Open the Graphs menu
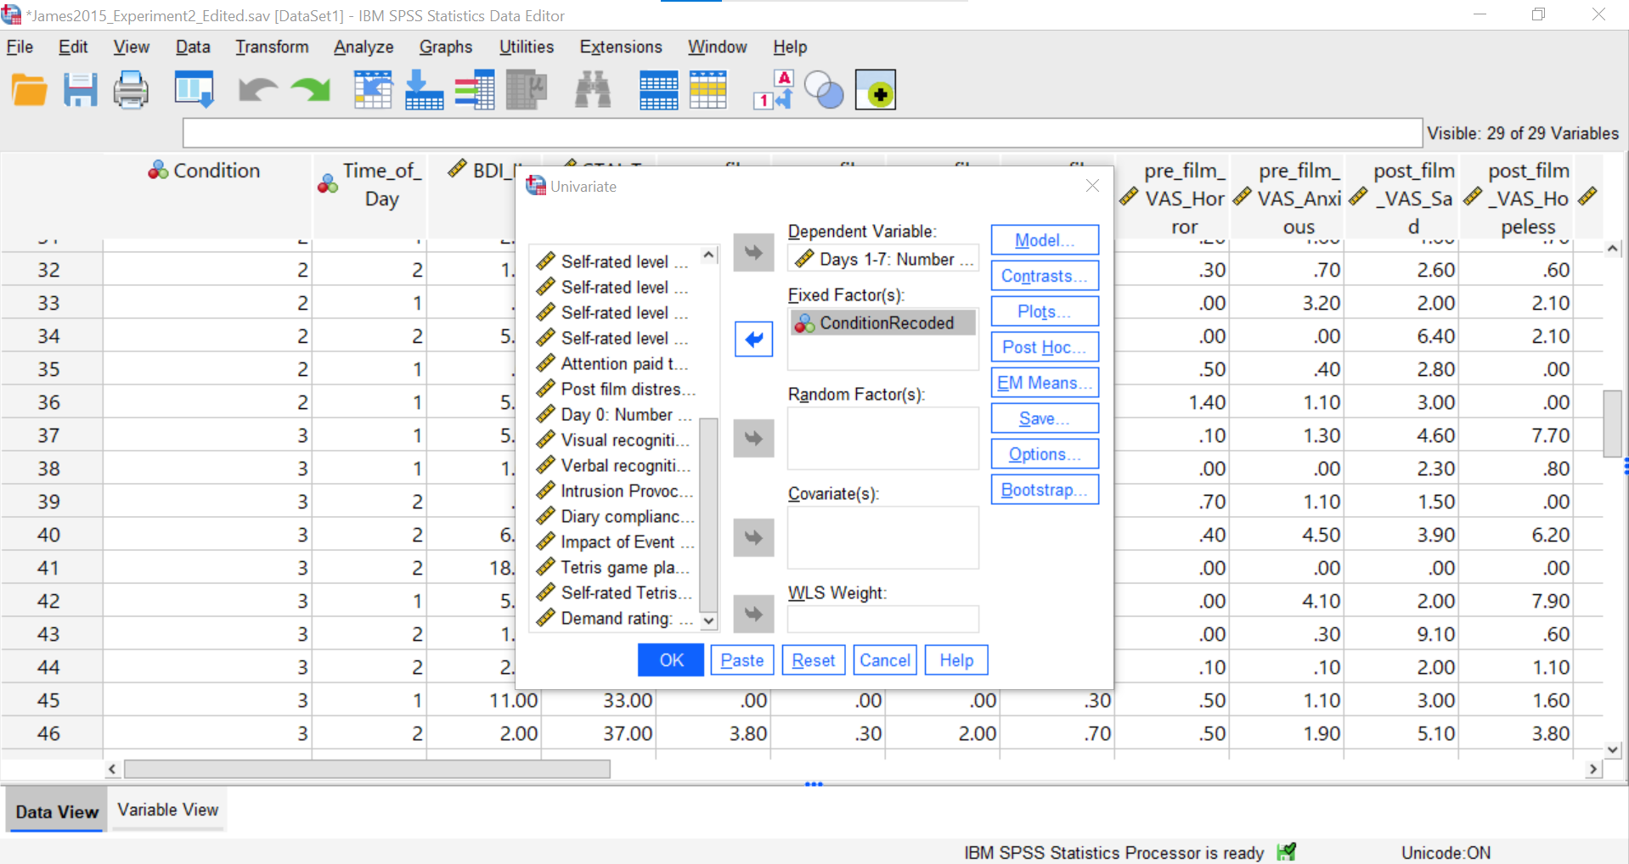 click(446, 47)
